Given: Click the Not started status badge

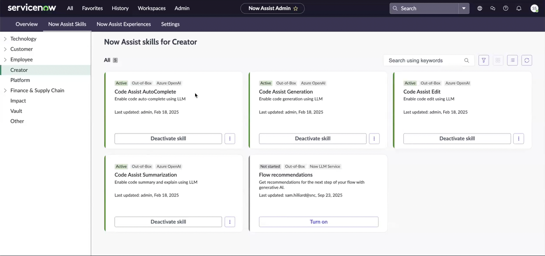Looking at the screenshot, I should [270, 166].
